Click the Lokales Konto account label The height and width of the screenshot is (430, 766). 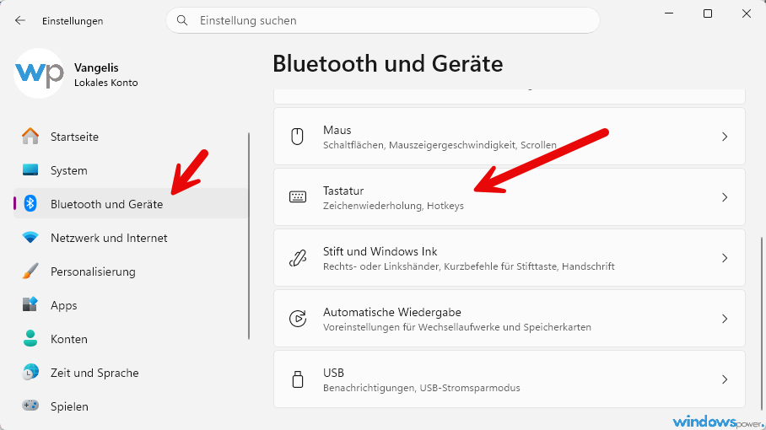click(106, 83)
